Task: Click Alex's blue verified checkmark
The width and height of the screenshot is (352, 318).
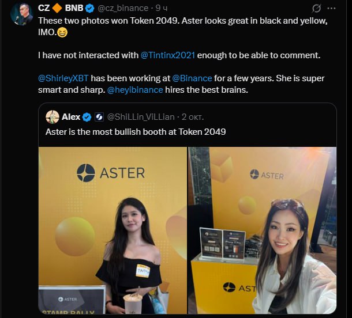Action: 87,117
